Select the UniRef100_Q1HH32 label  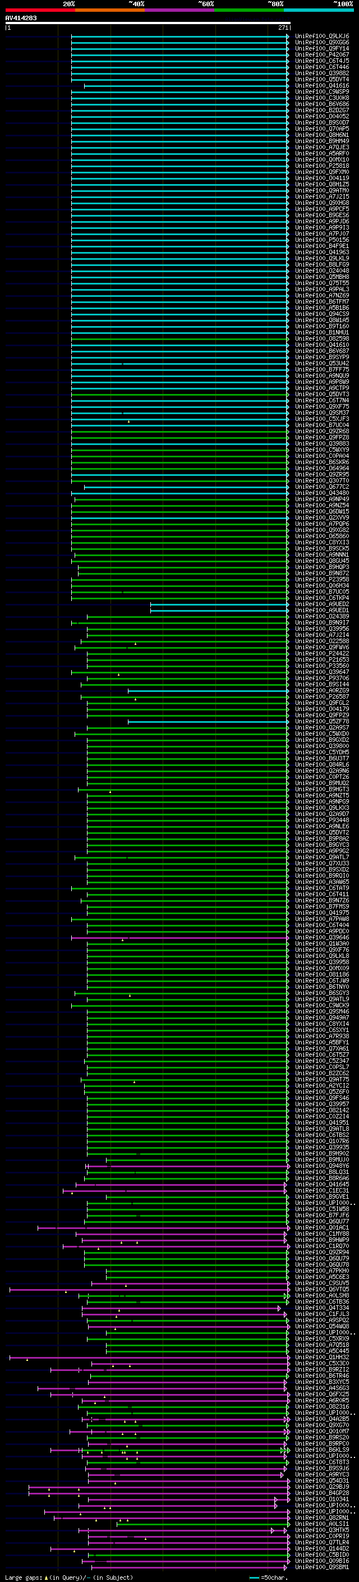[322, 1356]
